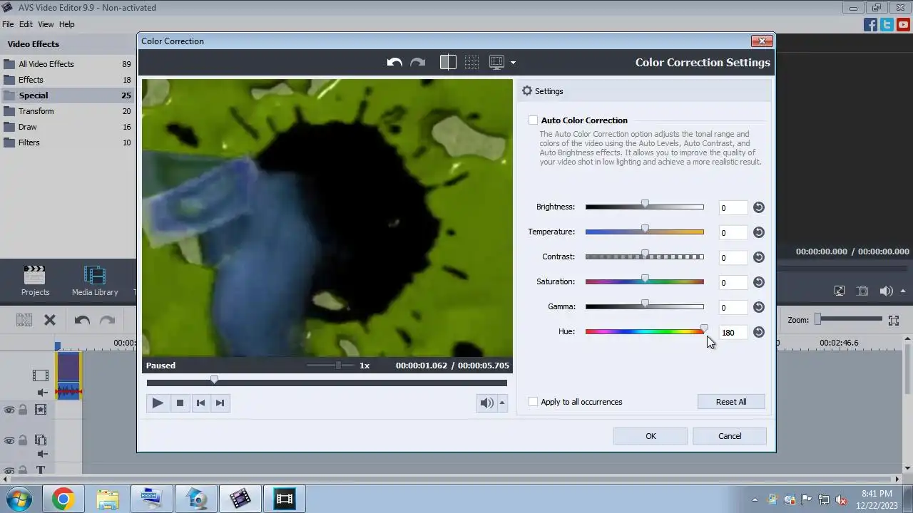
Task: Open the Edit menu
Action: [26, 24]
